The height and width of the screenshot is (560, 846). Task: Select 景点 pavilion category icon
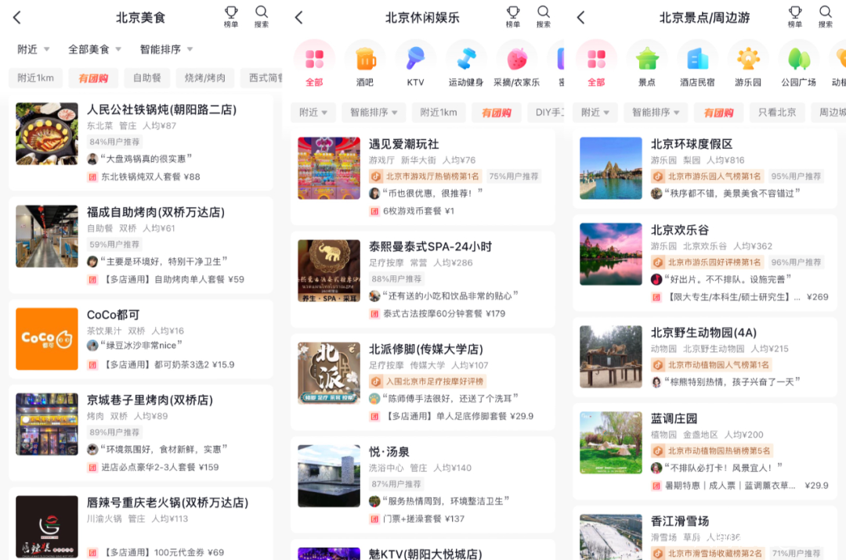point(647,59)
